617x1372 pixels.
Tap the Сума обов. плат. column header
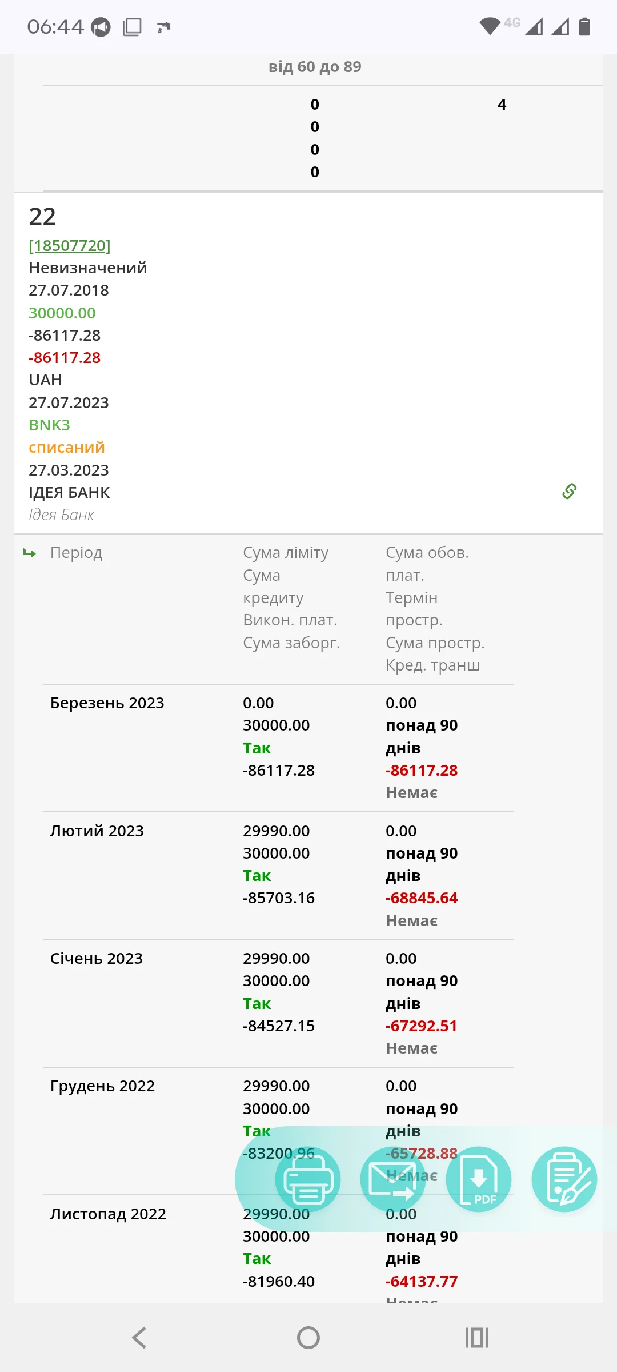[427, 563]
